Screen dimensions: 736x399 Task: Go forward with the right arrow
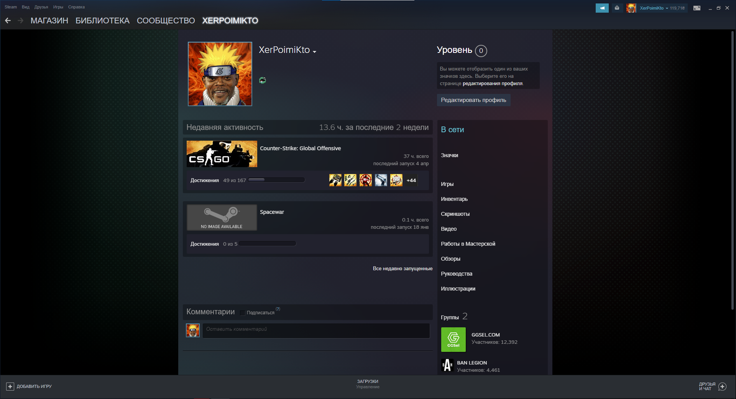(x=20, y=21)
